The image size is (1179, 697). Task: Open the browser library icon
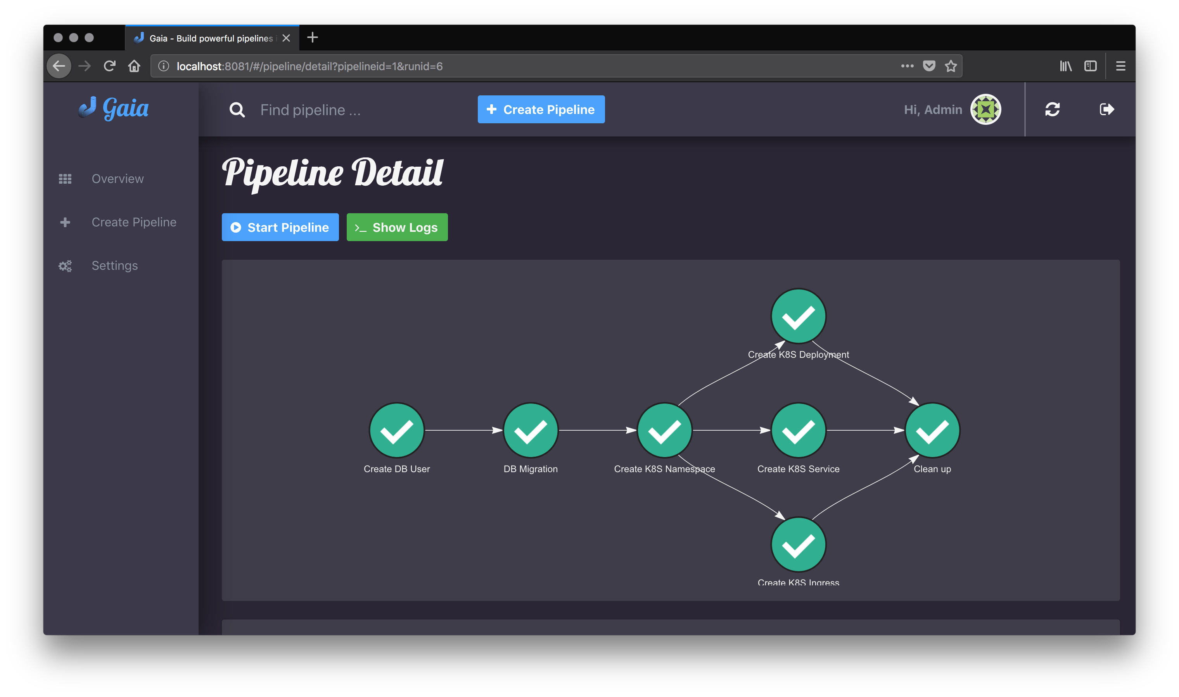[1065, 66]
